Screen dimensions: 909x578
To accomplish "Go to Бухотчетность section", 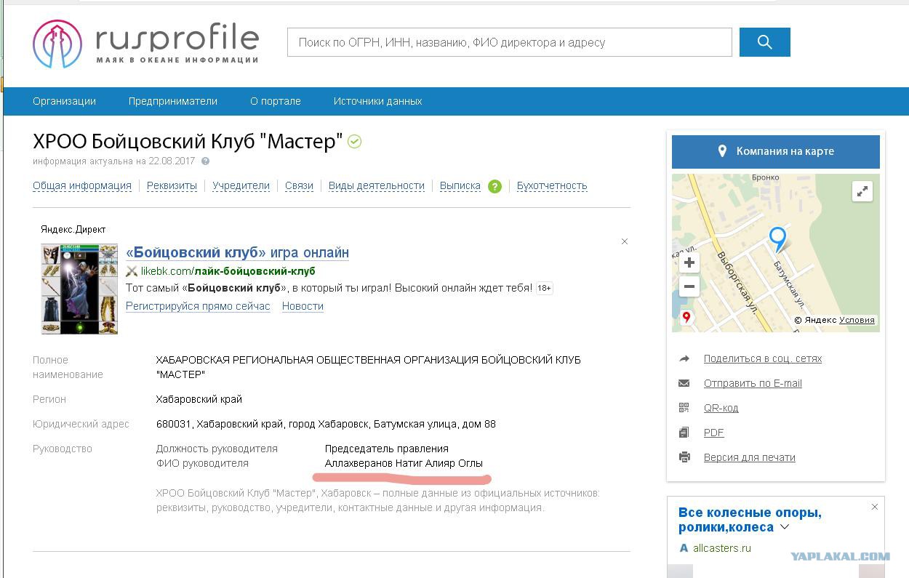I will pyautogui.click(x=552, y=185).
